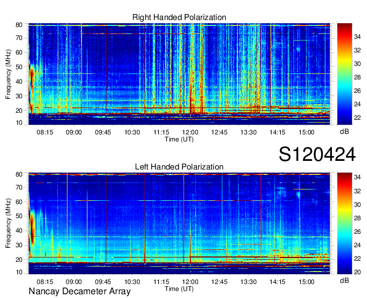367x298 pixels.
Task: Click the Right Handed Polarization dB color bar
Action: pyautogui.click(x=344, y=74)
